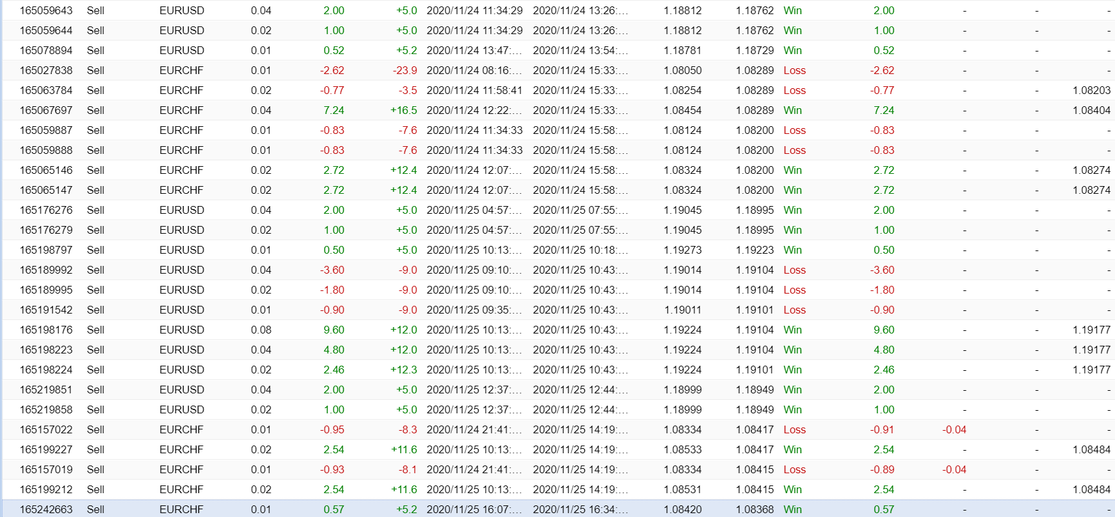Select order 165198223
Screen dimensions: 1115x517
pyautogui.click(x=46, y=350)
